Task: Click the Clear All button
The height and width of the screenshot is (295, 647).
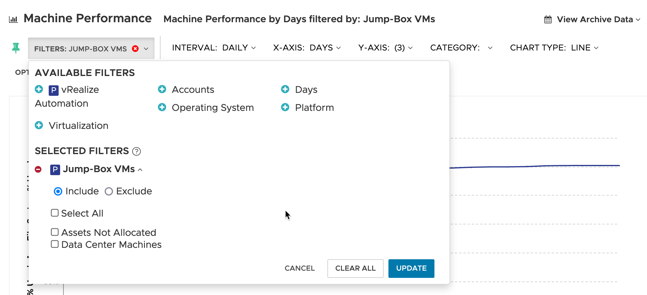Action: coord(355,268)
